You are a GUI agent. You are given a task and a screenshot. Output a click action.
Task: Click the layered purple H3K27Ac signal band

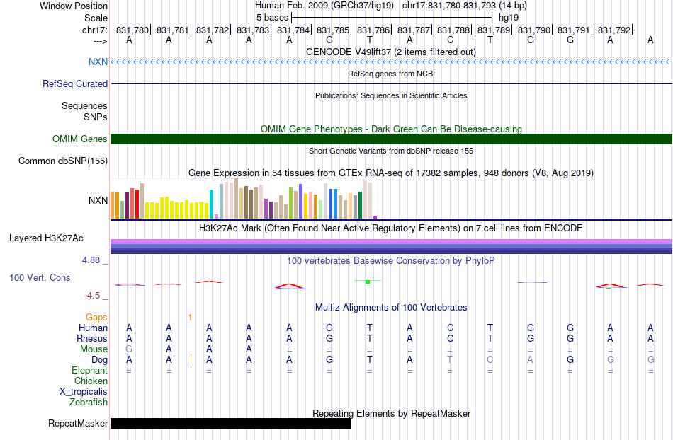(x=392, y=246)
